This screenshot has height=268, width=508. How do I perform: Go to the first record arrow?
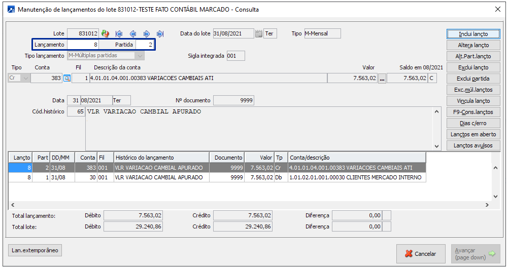pos(119,34)
